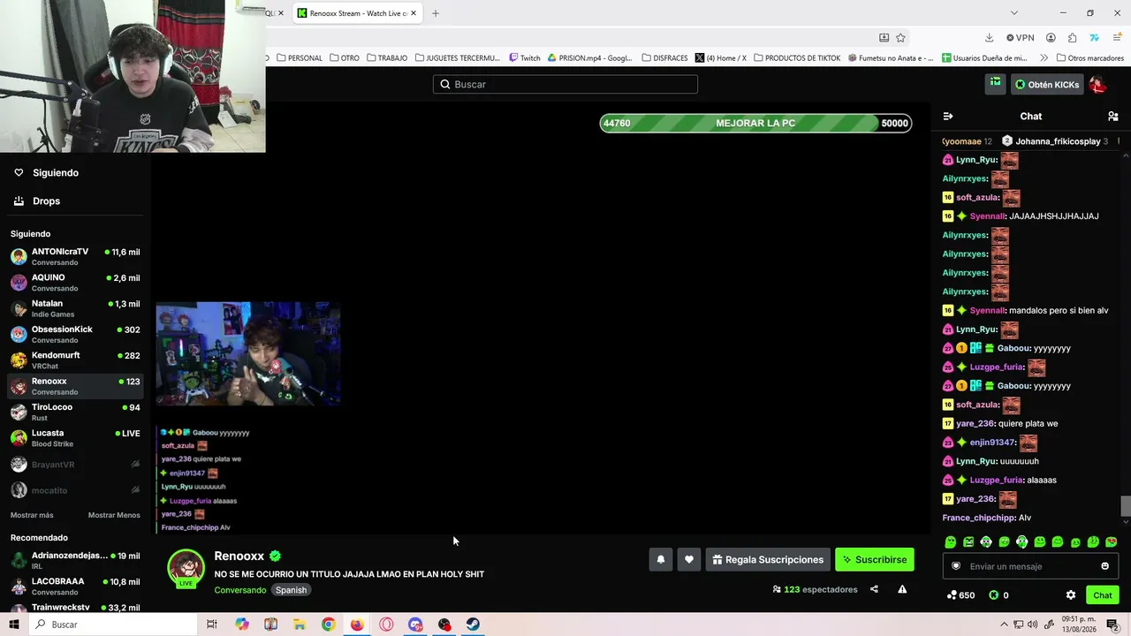Viewport: 1131px width, 636px height.
Task: Open the DISFRACES bookmarks folder
Action: pyautogui.click(x=664, y=58)
